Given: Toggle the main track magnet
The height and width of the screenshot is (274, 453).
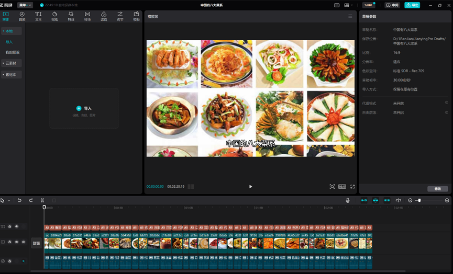Looking at the screenshot, I should tap(364, 200).
